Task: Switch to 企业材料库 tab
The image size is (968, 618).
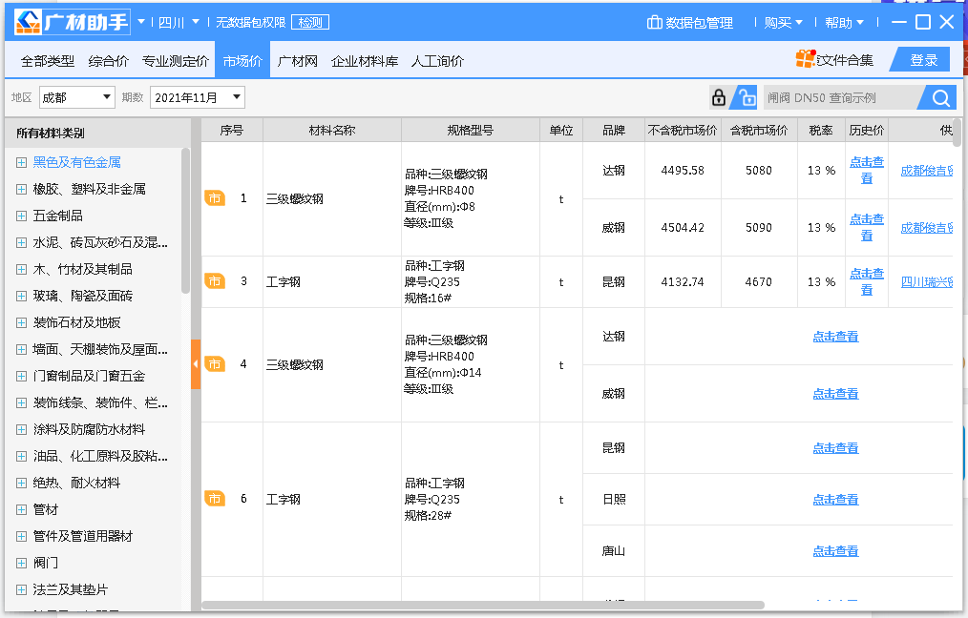Action: coord(365,61)
